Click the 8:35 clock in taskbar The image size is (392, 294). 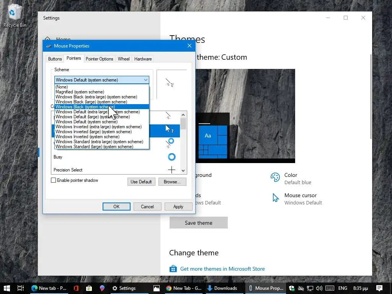coord(361,288)
